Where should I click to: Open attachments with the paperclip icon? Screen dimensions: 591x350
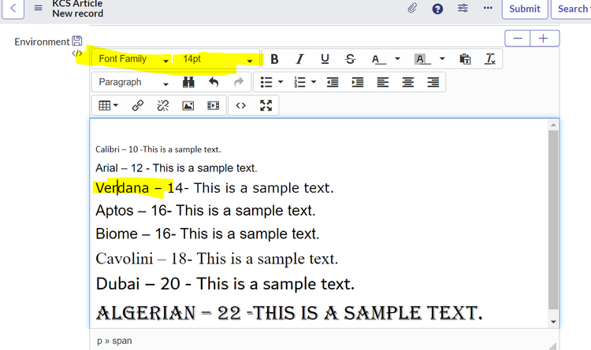412,9
